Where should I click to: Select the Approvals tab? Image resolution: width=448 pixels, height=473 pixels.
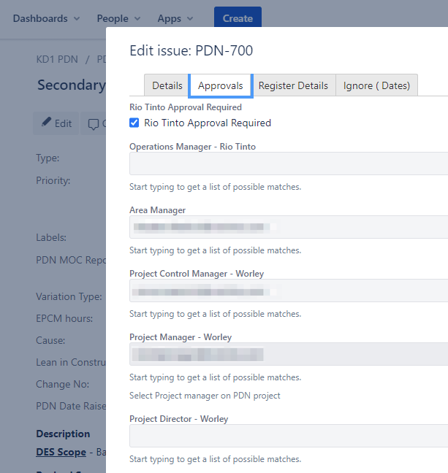pyautogui.click(x=221, y=85)
